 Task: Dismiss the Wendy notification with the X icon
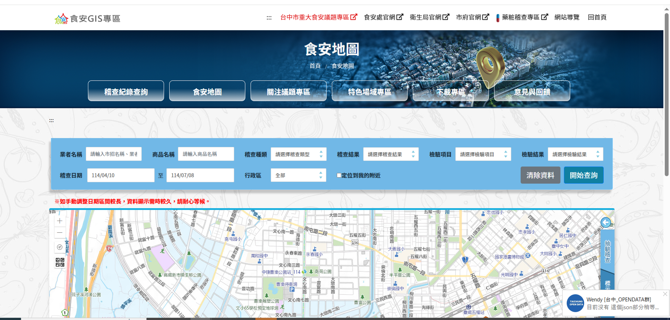(x=665, y=294)
